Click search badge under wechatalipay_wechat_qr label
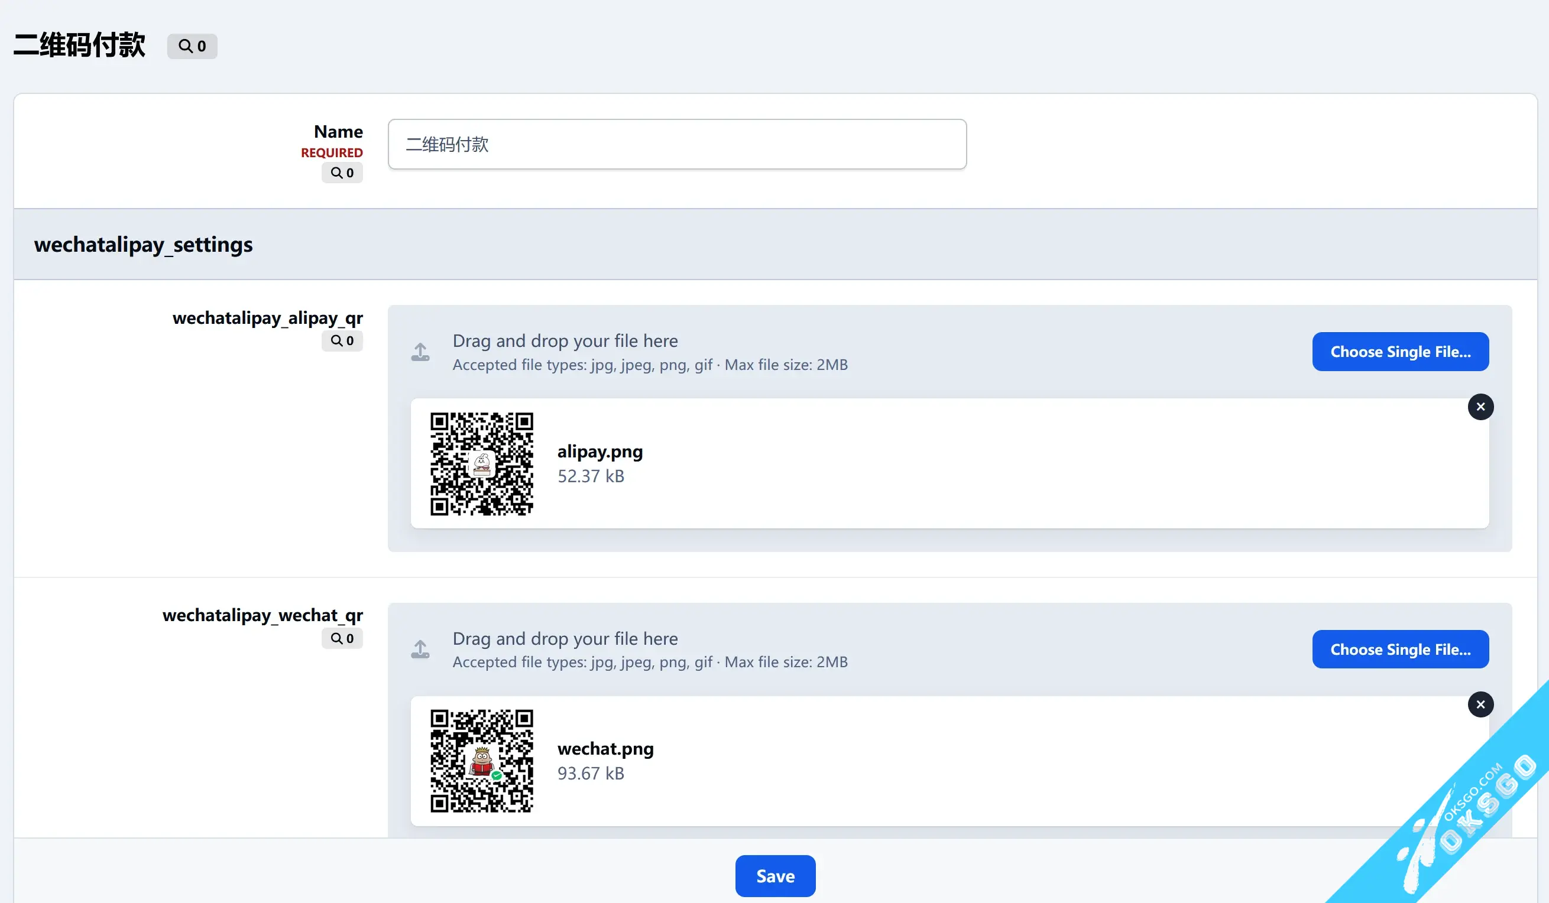The height and width of the screenshot is (903, 1549). tap(342, 638)
